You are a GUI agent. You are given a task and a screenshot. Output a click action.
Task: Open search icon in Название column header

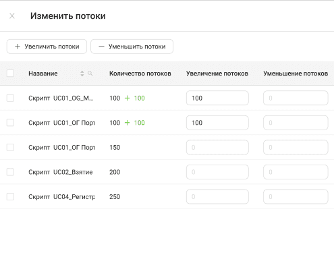pyautogui.click(x=90, y=74)
